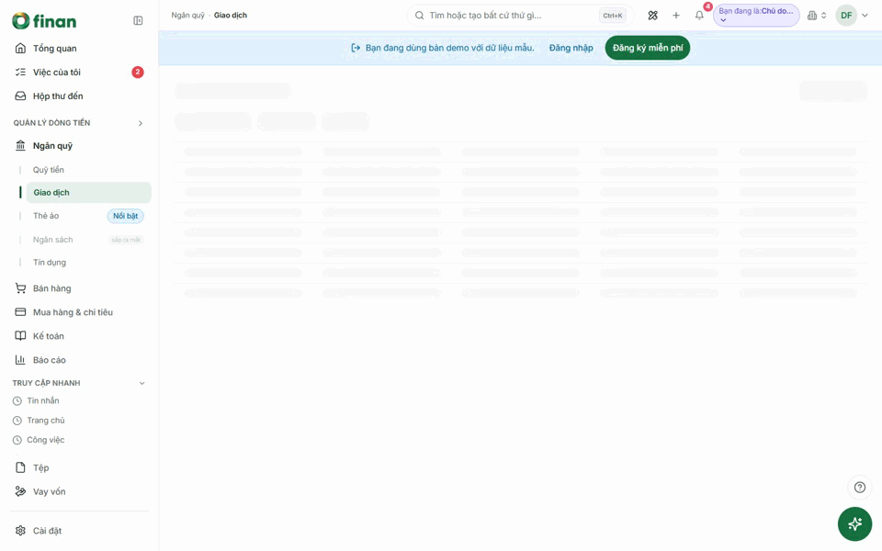Click Đăng nhập link

[571, 48]
